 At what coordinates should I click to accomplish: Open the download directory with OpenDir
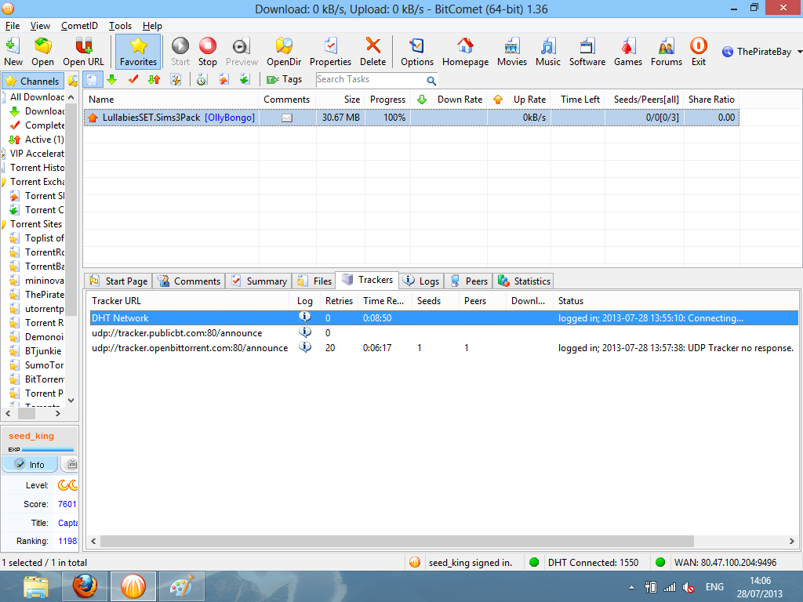284,52
